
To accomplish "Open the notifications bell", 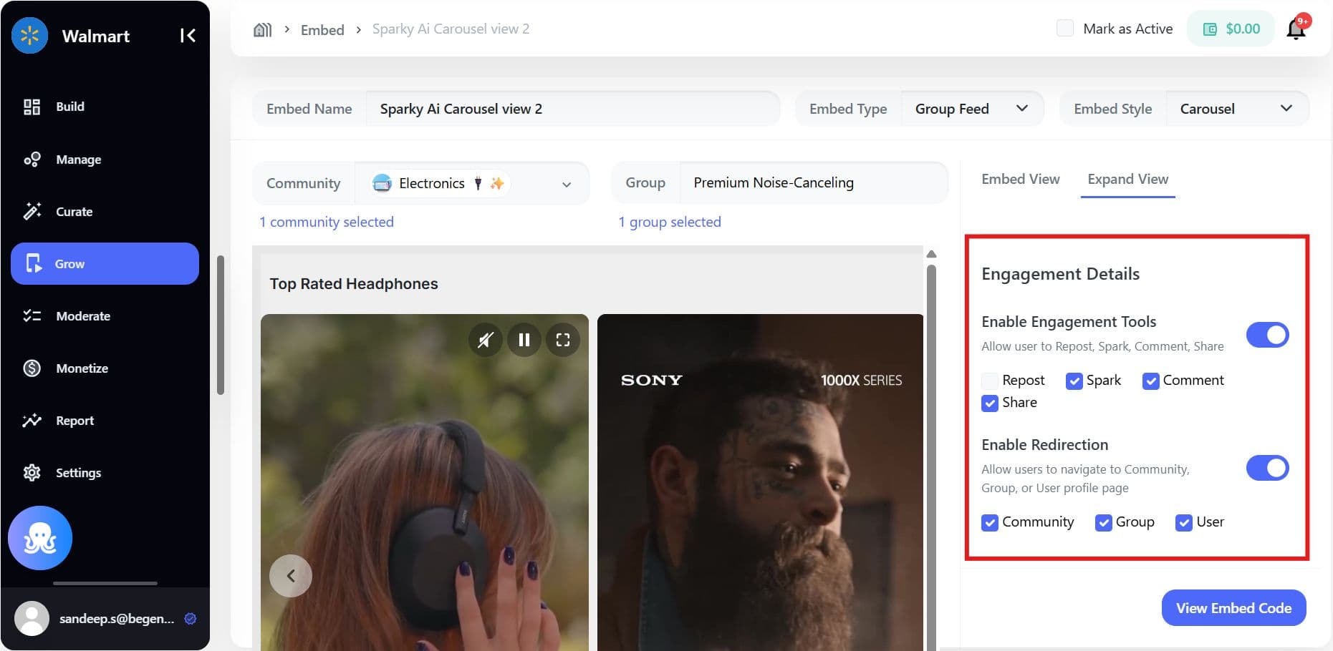I will pos(1296,29).
